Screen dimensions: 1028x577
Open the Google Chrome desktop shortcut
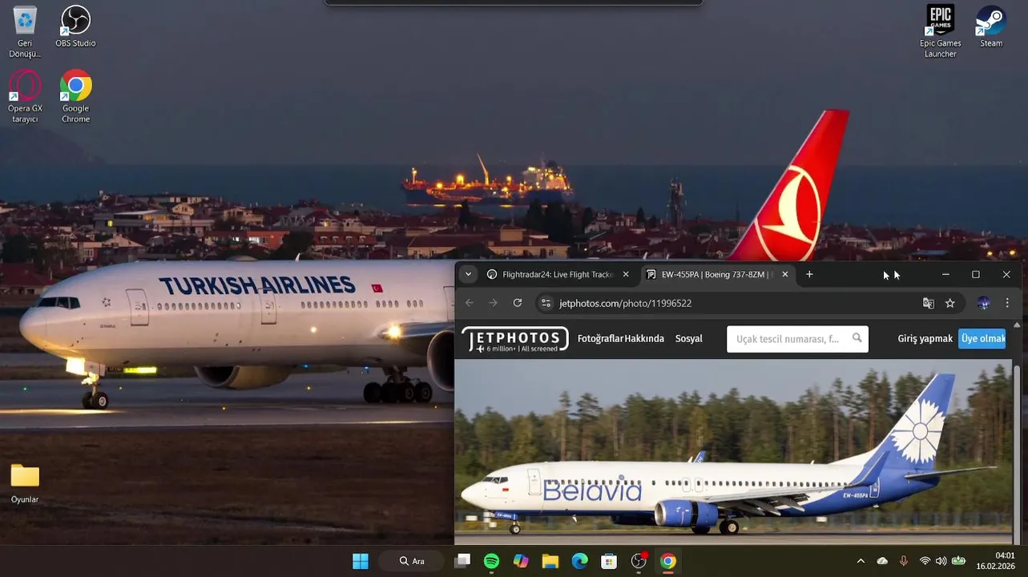point(75,97)
